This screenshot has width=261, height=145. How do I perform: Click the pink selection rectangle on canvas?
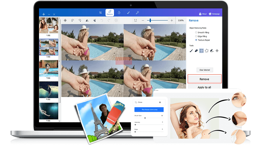pyautogui.click(x=124, y=61)
